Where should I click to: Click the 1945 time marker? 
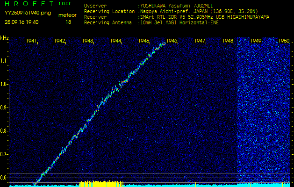(144, 41)
